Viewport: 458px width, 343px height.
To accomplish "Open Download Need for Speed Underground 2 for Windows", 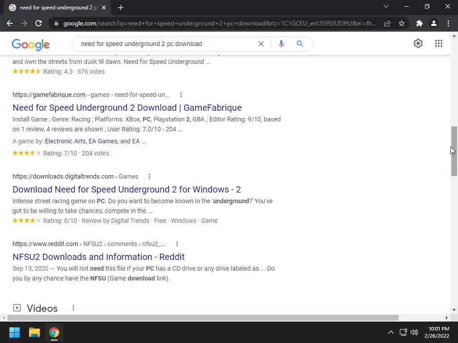I will [127, 189].
